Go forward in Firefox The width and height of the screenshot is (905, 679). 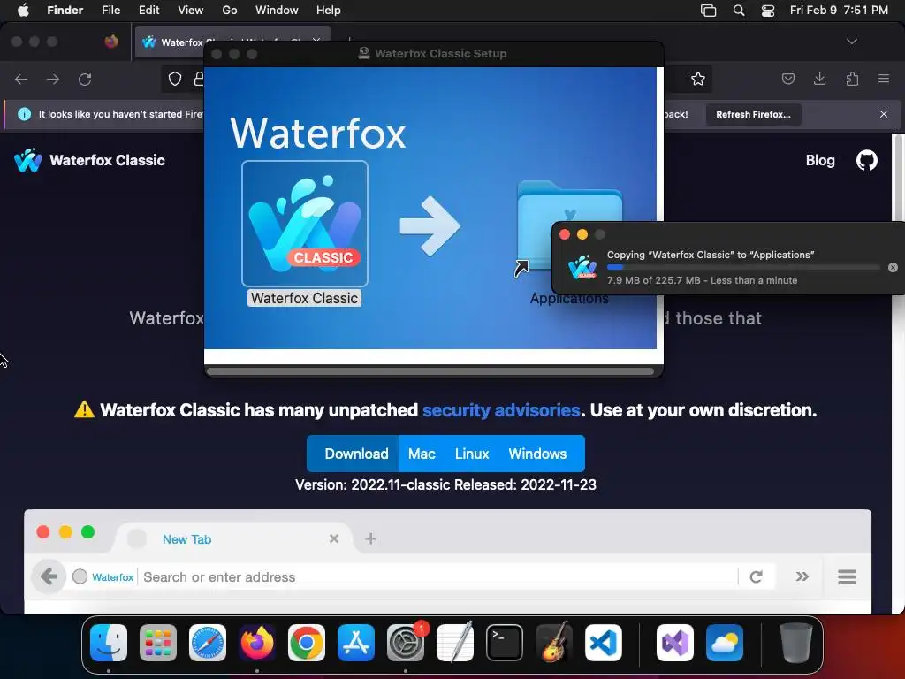coord(53,79)
